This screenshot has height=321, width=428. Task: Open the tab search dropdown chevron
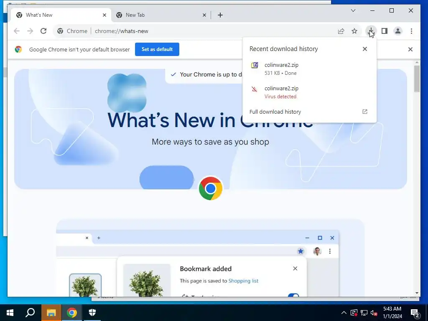[x=353, y=10]
